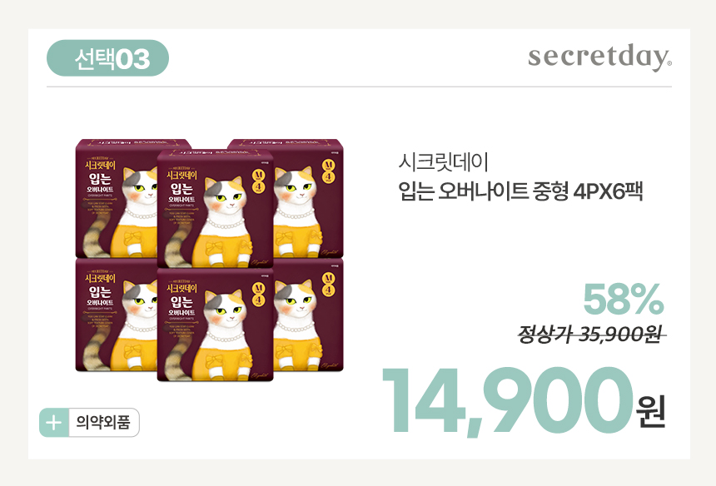Click the 입는 text on top-left pack

tap(100, 177)
